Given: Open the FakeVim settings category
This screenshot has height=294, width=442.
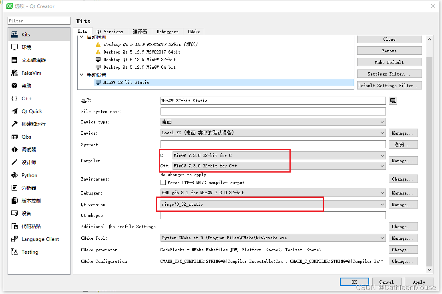Looking at the screenshot, I should tap(39, 73).
